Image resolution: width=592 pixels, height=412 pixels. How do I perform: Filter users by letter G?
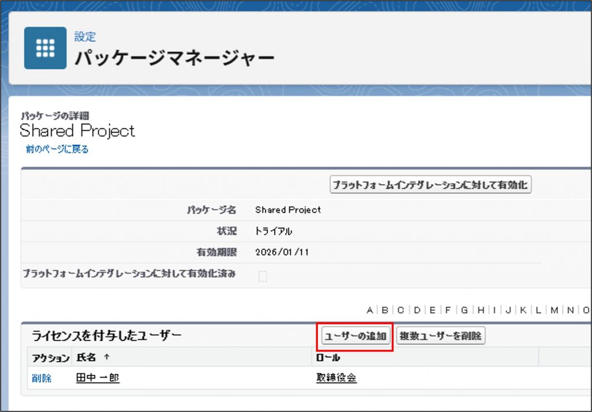pos(464,310)
